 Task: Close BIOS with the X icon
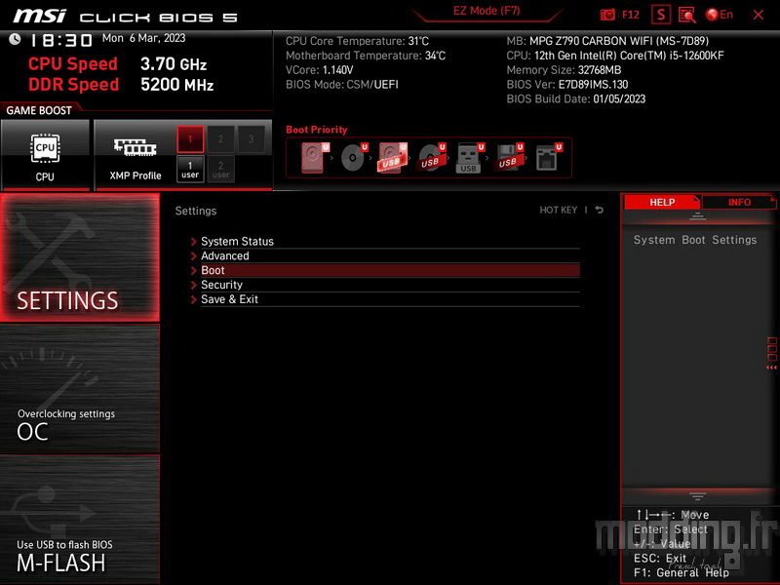tap(759, 15)
